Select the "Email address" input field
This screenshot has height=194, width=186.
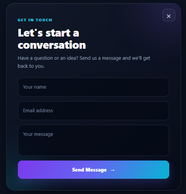click(x=94, y=111)
